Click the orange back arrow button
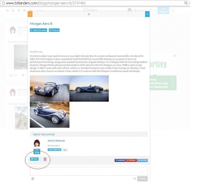 point(30,14)
